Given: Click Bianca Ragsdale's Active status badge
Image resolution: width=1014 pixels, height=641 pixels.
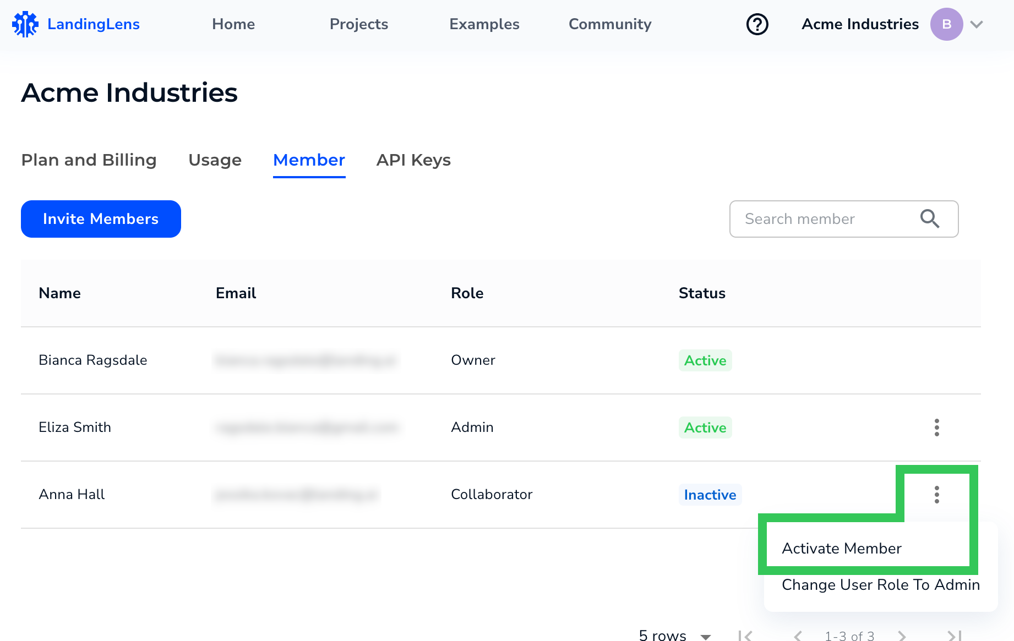Looking at the screenshot, I should click(705, 360).
